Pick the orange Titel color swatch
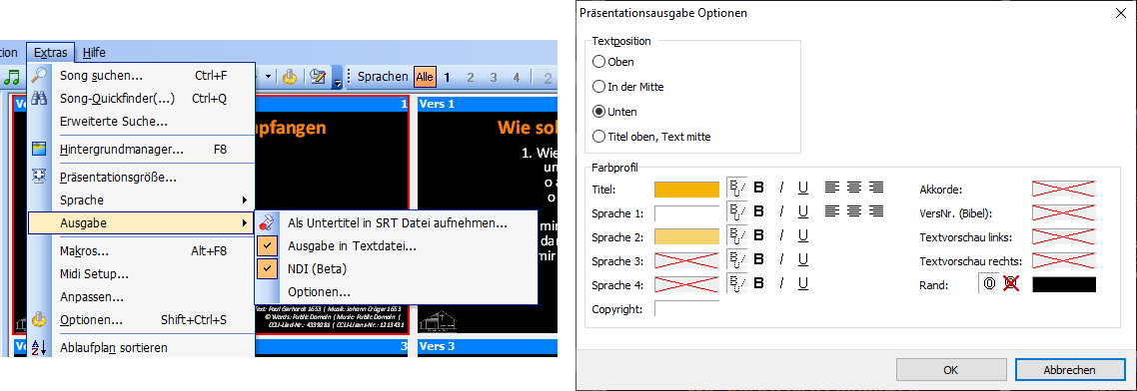This screenshot has width=1137, height=391. pos(686,189)
